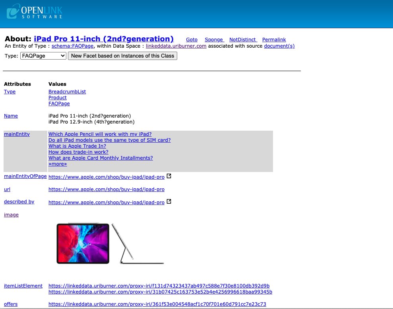The height and width of the screenshot is (309, 393).
Task: Open external link icon beside described by URL
Action: click(169, 201)
